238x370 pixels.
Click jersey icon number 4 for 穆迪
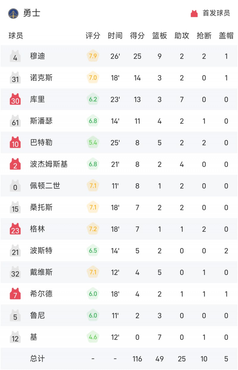click(x=15, y=56)
